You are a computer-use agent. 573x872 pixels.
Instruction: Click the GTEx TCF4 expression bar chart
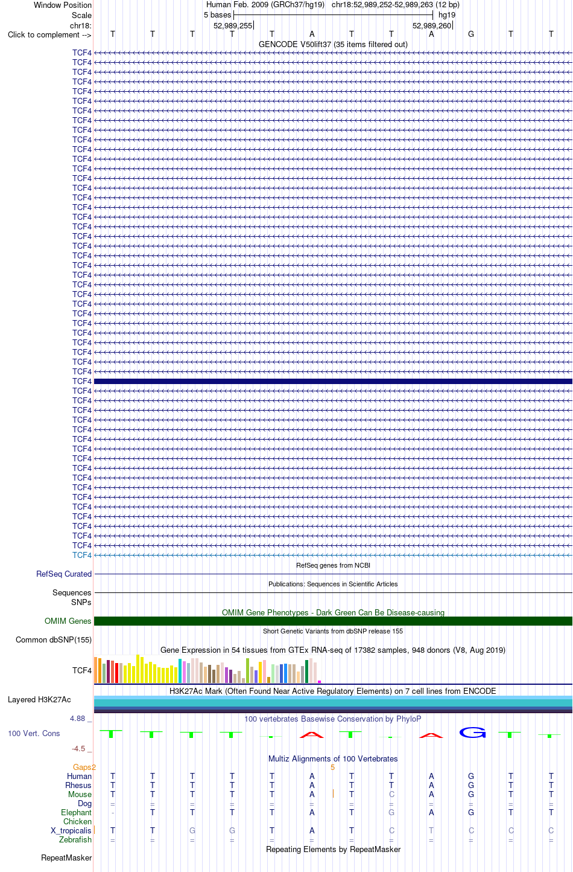pos(207,669)
